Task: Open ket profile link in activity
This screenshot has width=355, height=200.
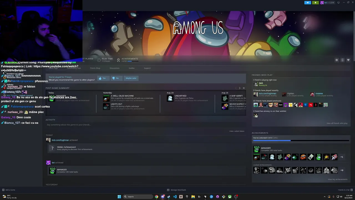Action: click(x=53, y=163)
